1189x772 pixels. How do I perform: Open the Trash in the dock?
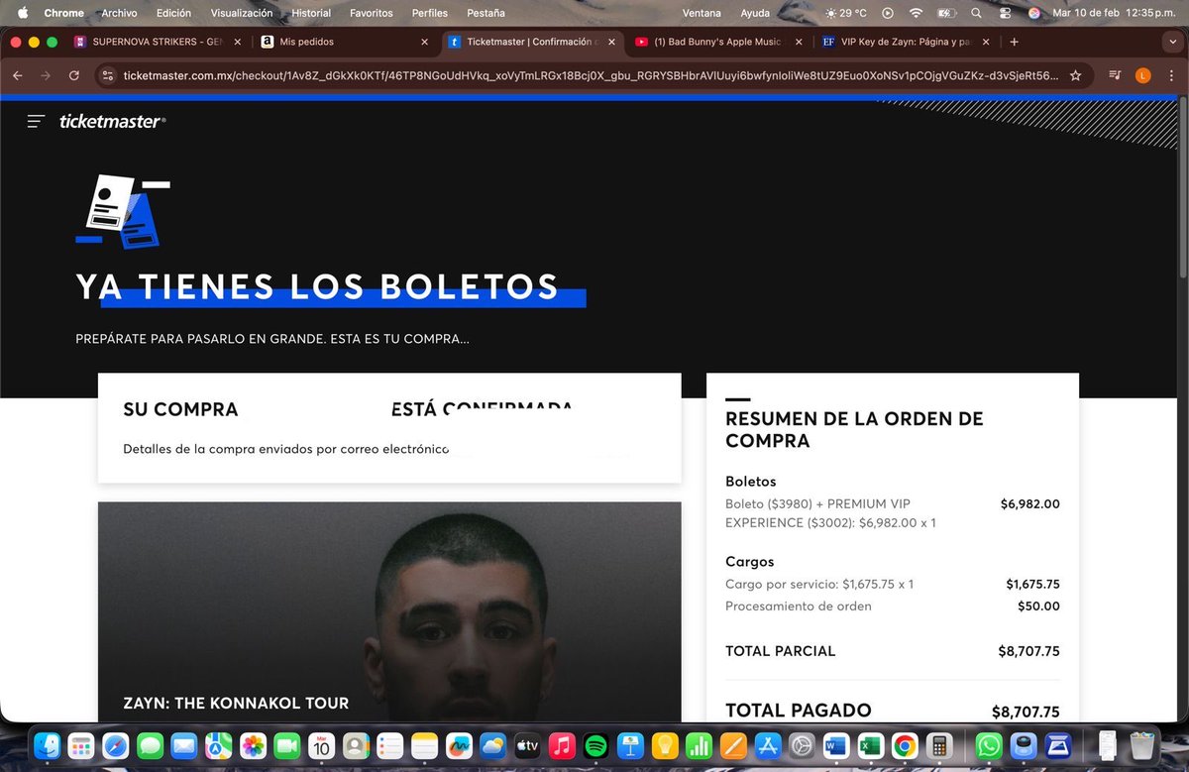click(x=1142, y=745)
